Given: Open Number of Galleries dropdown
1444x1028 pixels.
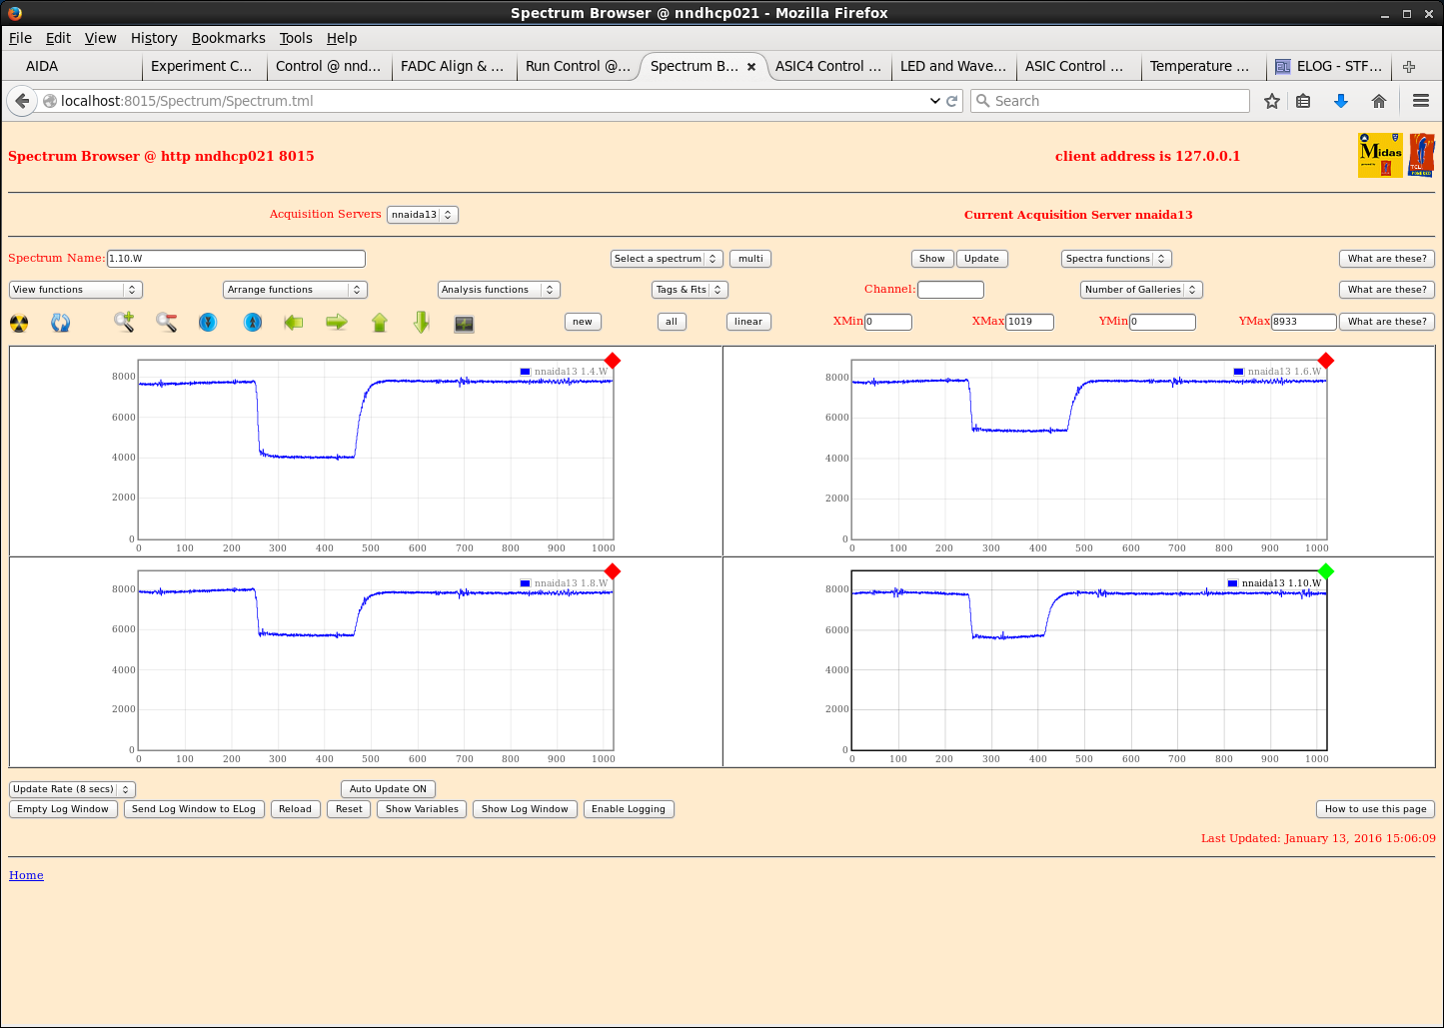Looking at the screenshot, I should click(x=1141, y=290).
